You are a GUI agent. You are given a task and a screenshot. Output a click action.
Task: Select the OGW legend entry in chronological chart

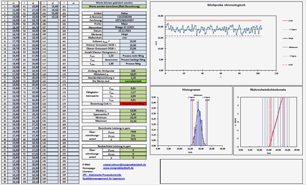(288, 20)
